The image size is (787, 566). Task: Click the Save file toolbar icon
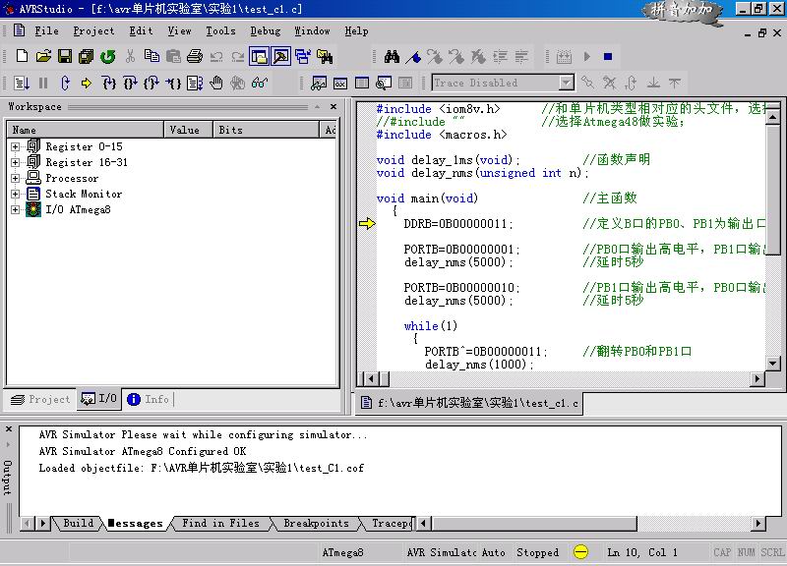click(x=64, y=57)
